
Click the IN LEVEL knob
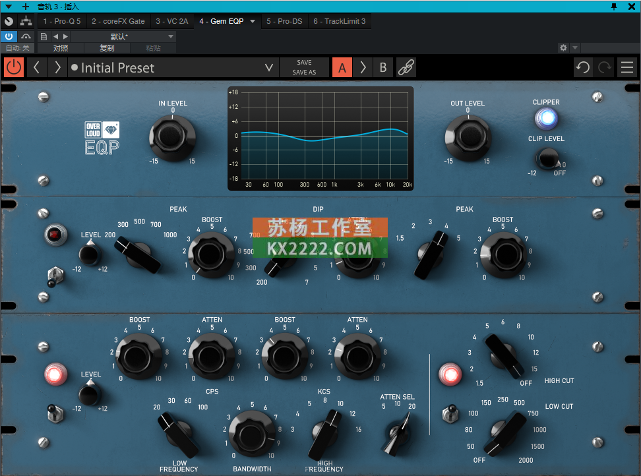[x=172, y=137]
